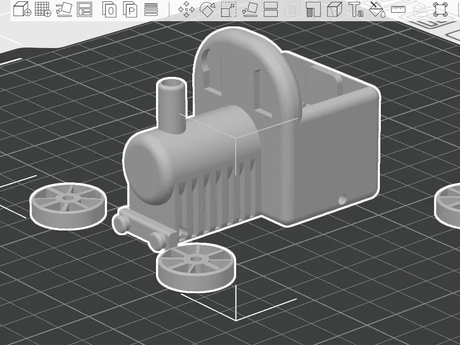Select the Cut tool

coord(271,9)
